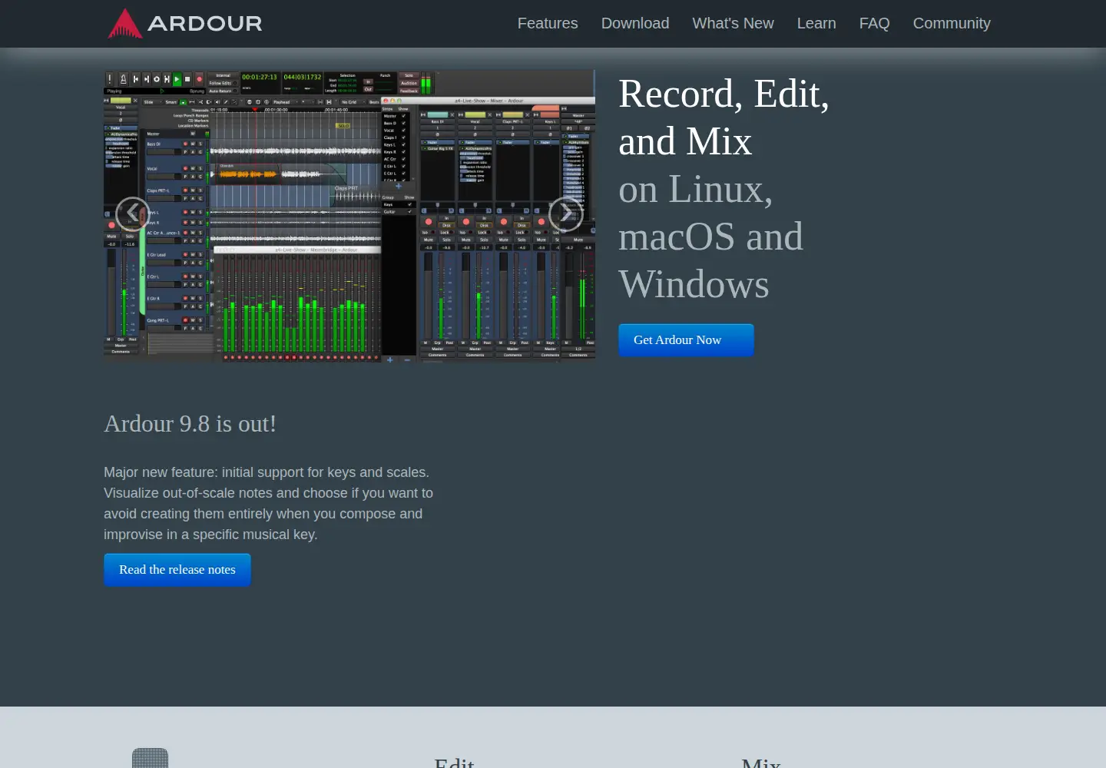Click the 'on Linux, macOS and Windows' text
This screenshot has height=768, width=1106.
click(x=710, y=237)
